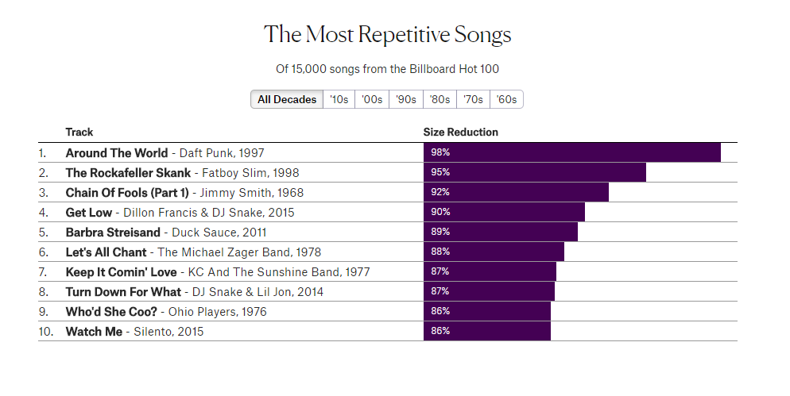Click the Barbra Streisand song title
This screenshot has width=790, height=396.
(x=113, y=232)
